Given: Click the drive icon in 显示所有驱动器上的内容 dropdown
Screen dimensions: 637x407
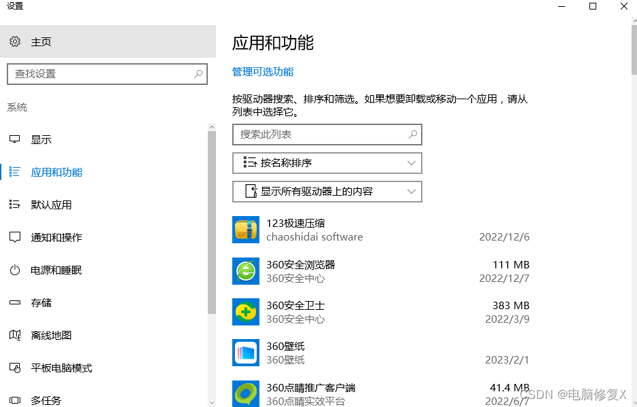Looking at the screenshot, I should [x=251, y=191].
